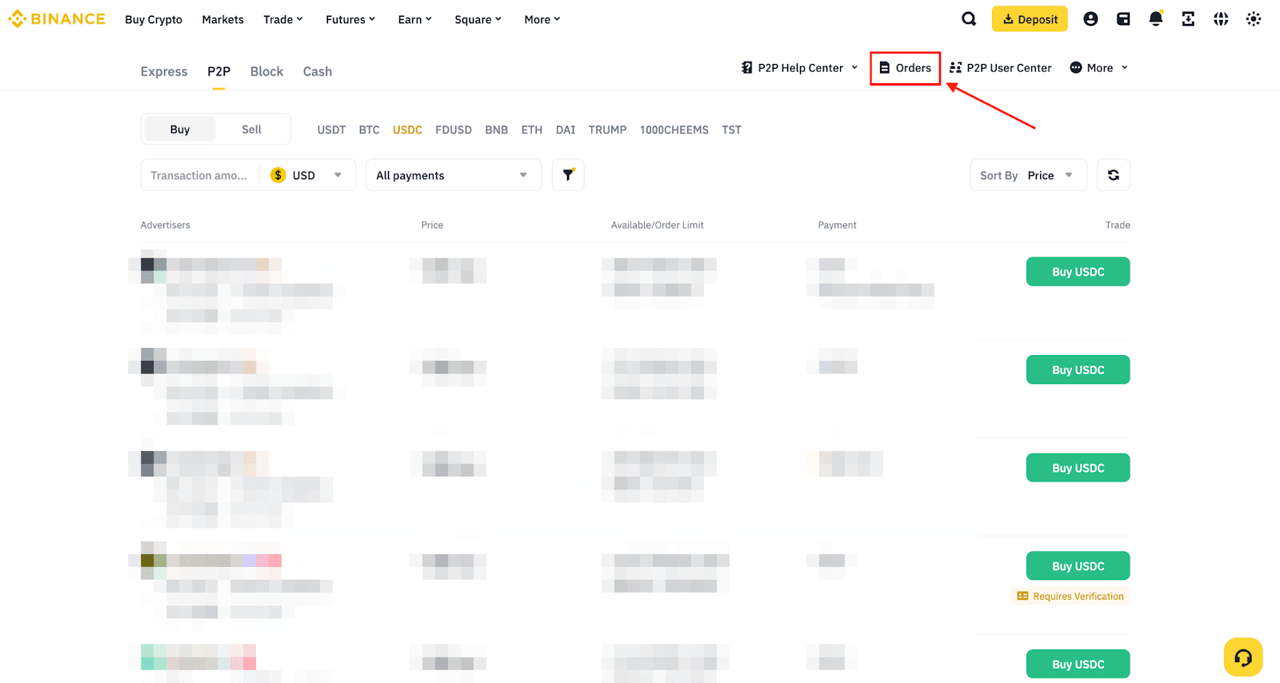The image size is (1280, 683).
Task: Select the BTC coin tab
Action: 369,130
